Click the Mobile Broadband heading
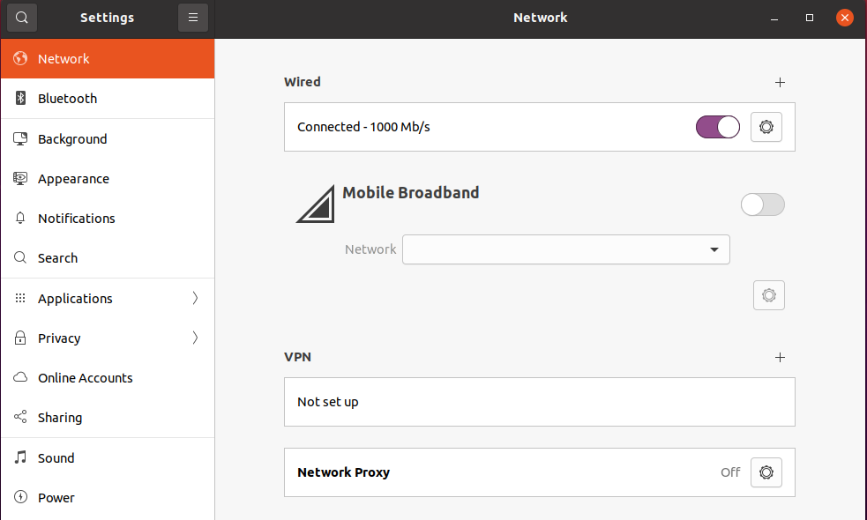The width and height of the screenshot is (867, 520). 411,193
